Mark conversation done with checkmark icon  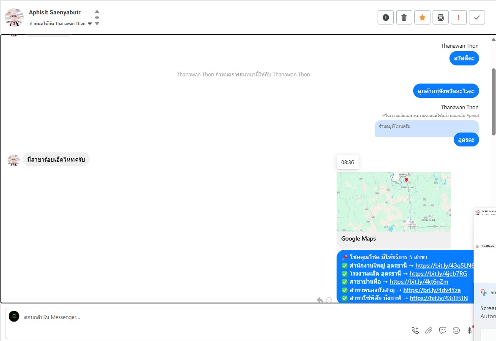(477, 17)
